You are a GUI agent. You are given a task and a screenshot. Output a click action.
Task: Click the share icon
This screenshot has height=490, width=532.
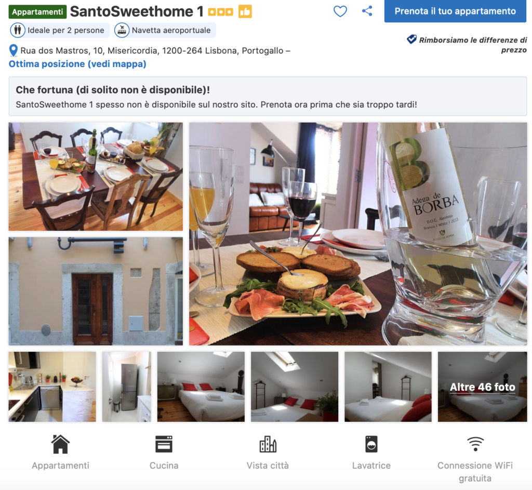(x=367, y=11)
